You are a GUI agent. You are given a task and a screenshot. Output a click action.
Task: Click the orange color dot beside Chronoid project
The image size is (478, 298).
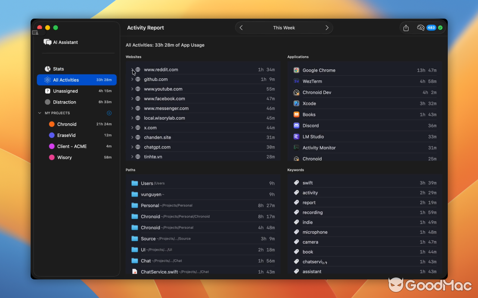[52, 124]
